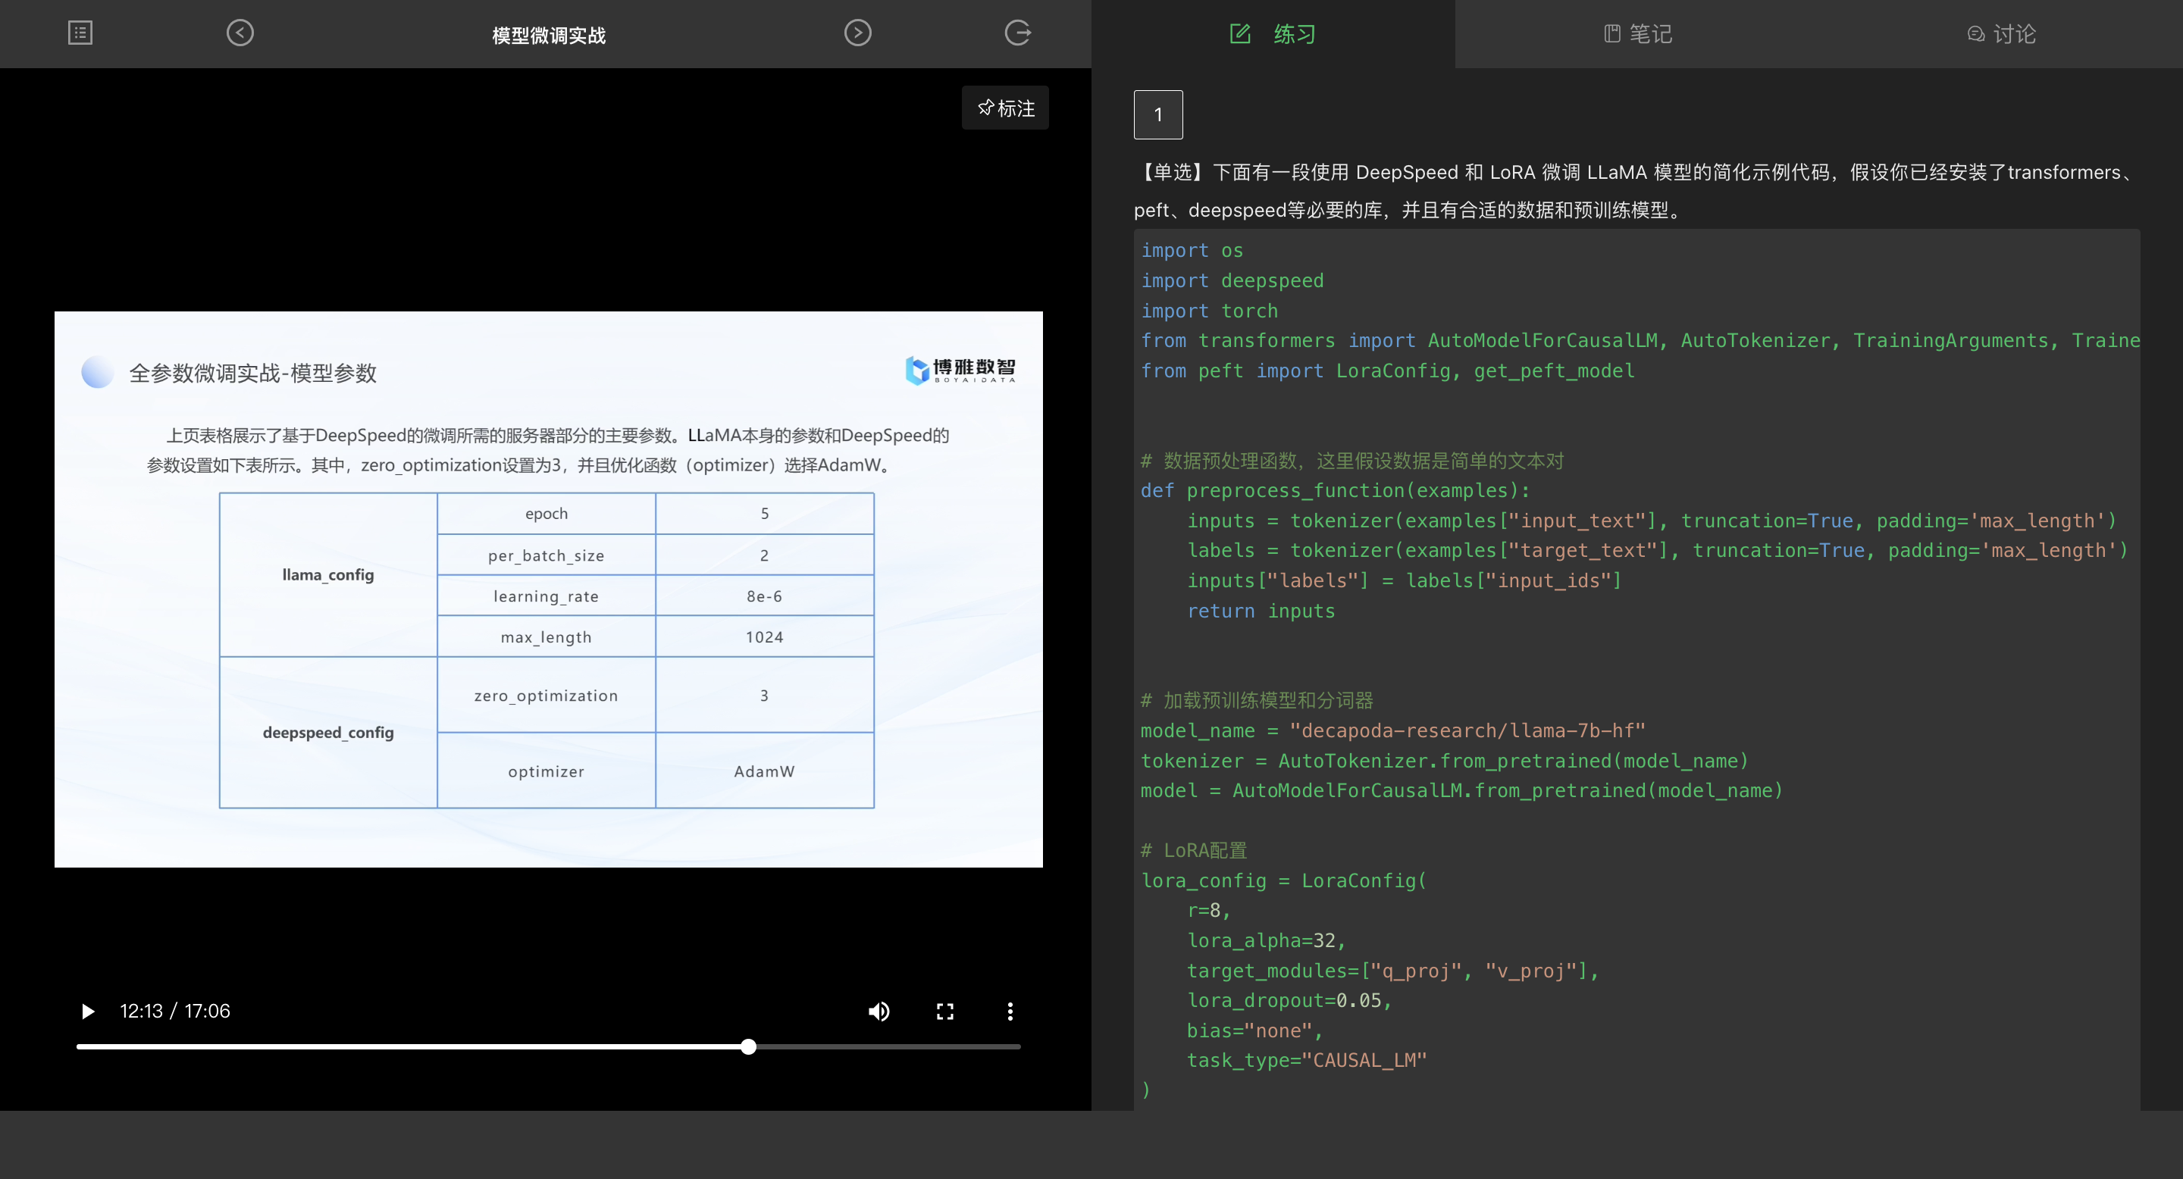This screenshot has height=1179, width=2183.
Task: Click the 12:13 / 17:06 timestamp
Action: (x=174, y=1012)
